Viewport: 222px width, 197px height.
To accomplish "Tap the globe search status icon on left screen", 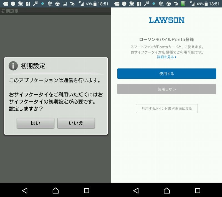I will 50,4.
